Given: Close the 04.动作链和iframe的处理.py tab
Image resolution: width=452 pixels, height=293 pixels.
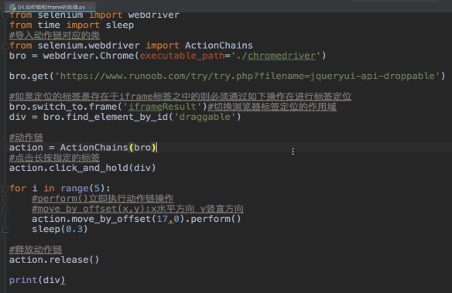Looking at the screenshot, I should pyautogui.click(x=91, y=7).
